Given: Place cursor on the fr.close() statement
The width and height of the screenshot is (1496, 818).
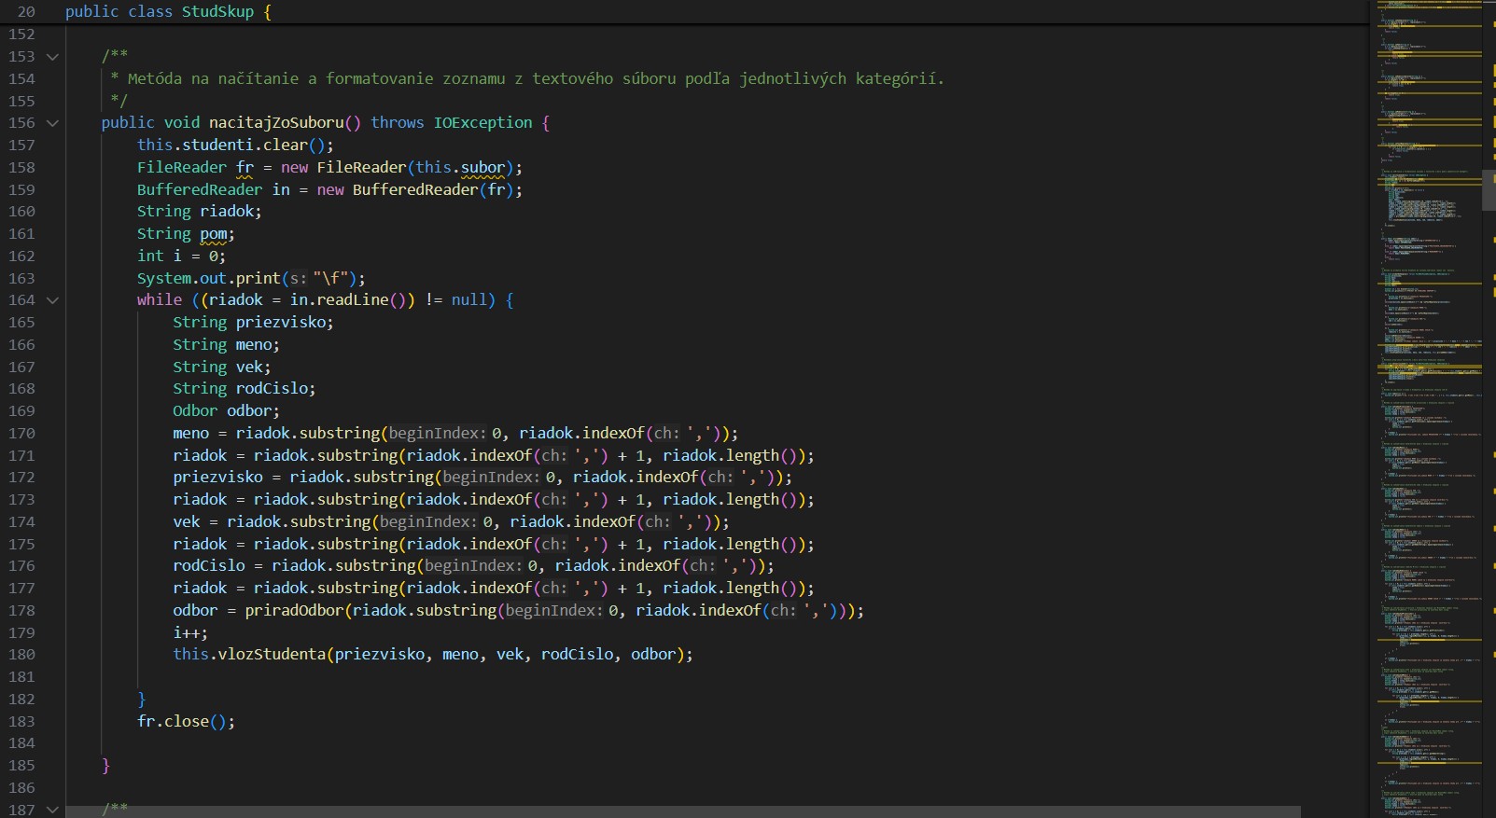Looking at the screenshot, I should point(186,722).
